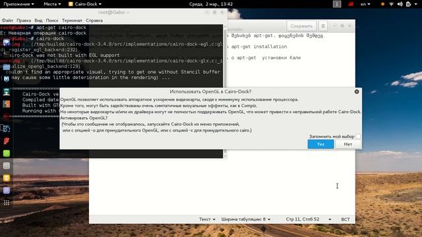Click the Сохранить button in the text editor
Image resolution: width=422 pixels, height=237 pixels.
point(301,26)
